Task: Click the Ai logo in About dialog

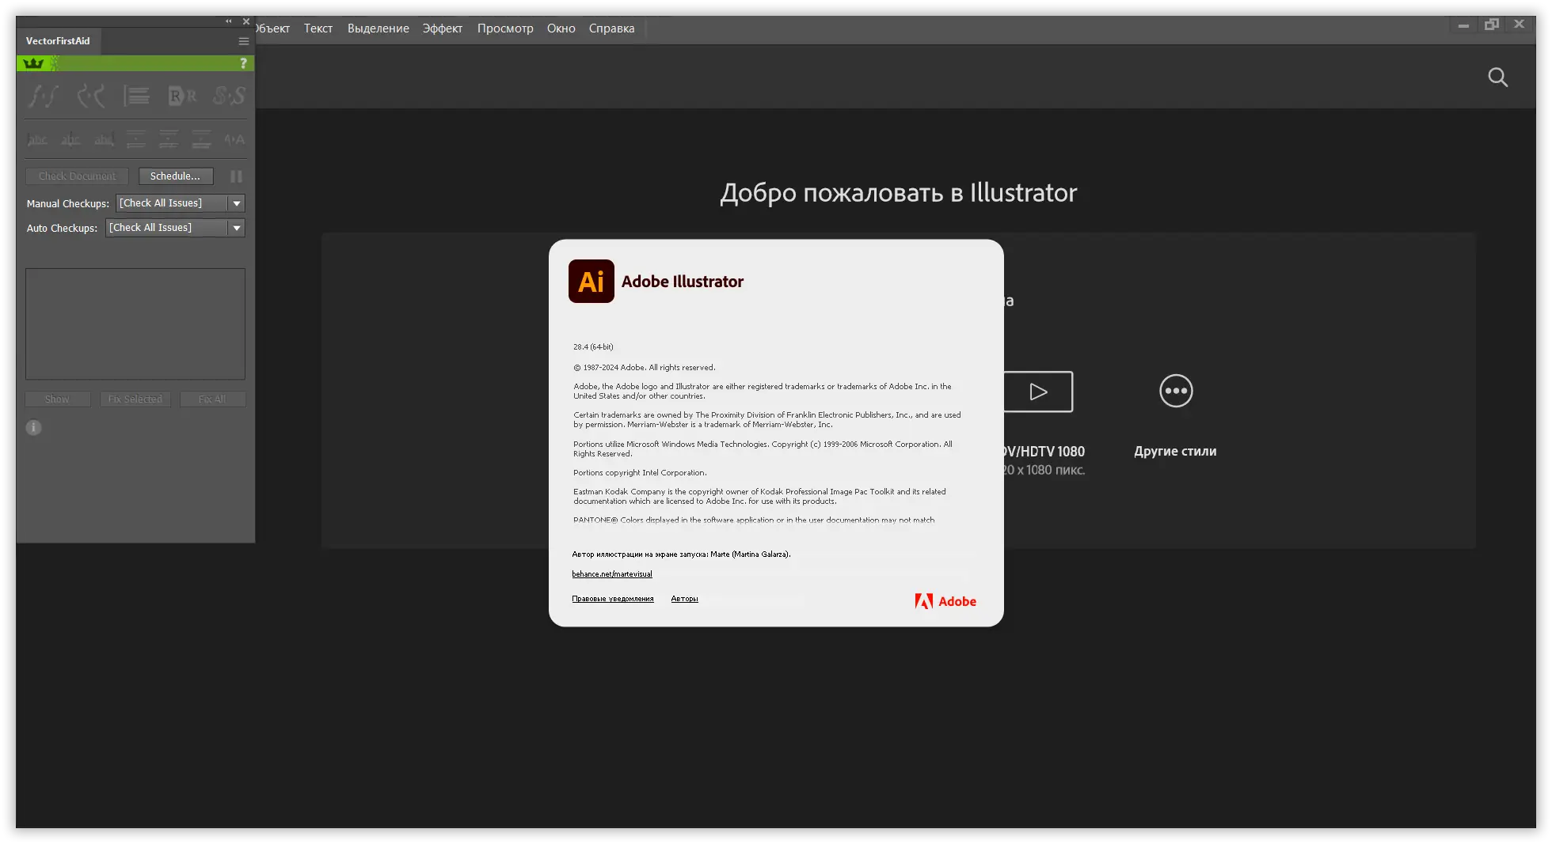Action: (x=592, y=281)
